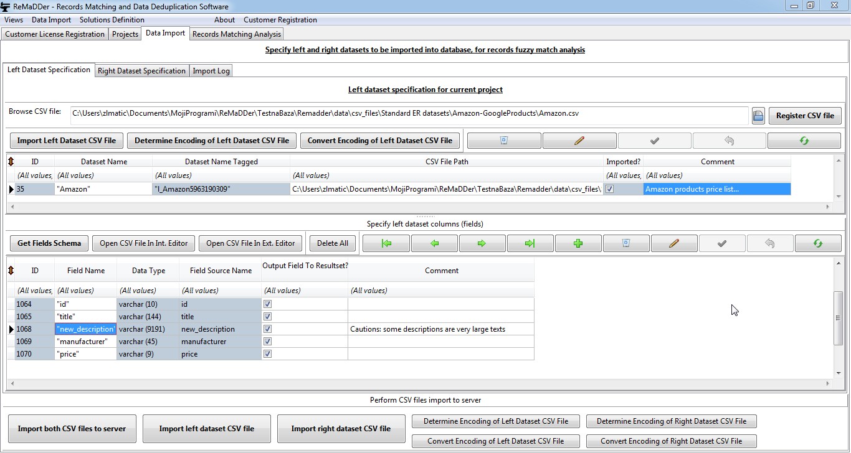Click the edit dataset pencil icon
The height and width of the screenshot is (453, 851).
click(579, 141)
